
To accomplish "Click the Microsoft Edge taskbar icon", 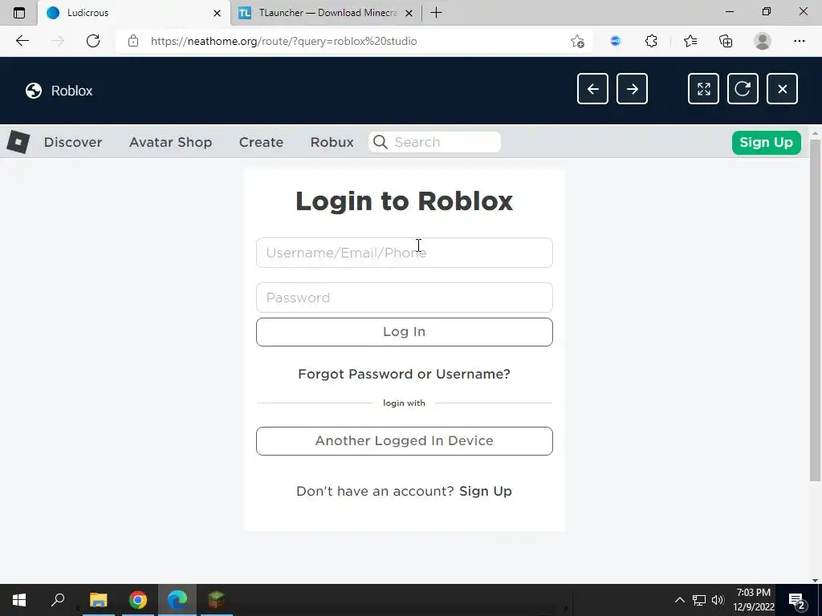I will coord(177,600).
